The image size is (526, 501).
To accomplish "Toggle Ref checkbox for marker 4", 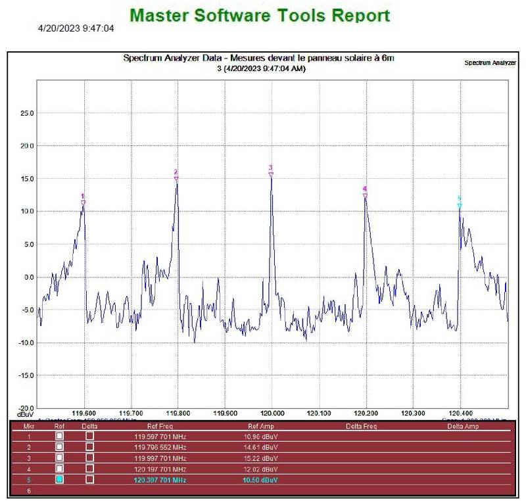I will click(60, 469).
